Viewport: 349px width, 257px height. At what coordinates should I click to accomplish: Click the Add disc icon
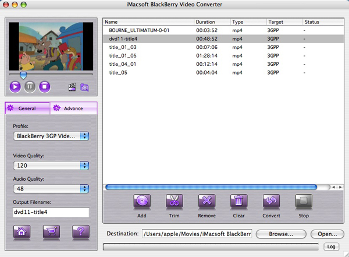[x=141, y=202]
